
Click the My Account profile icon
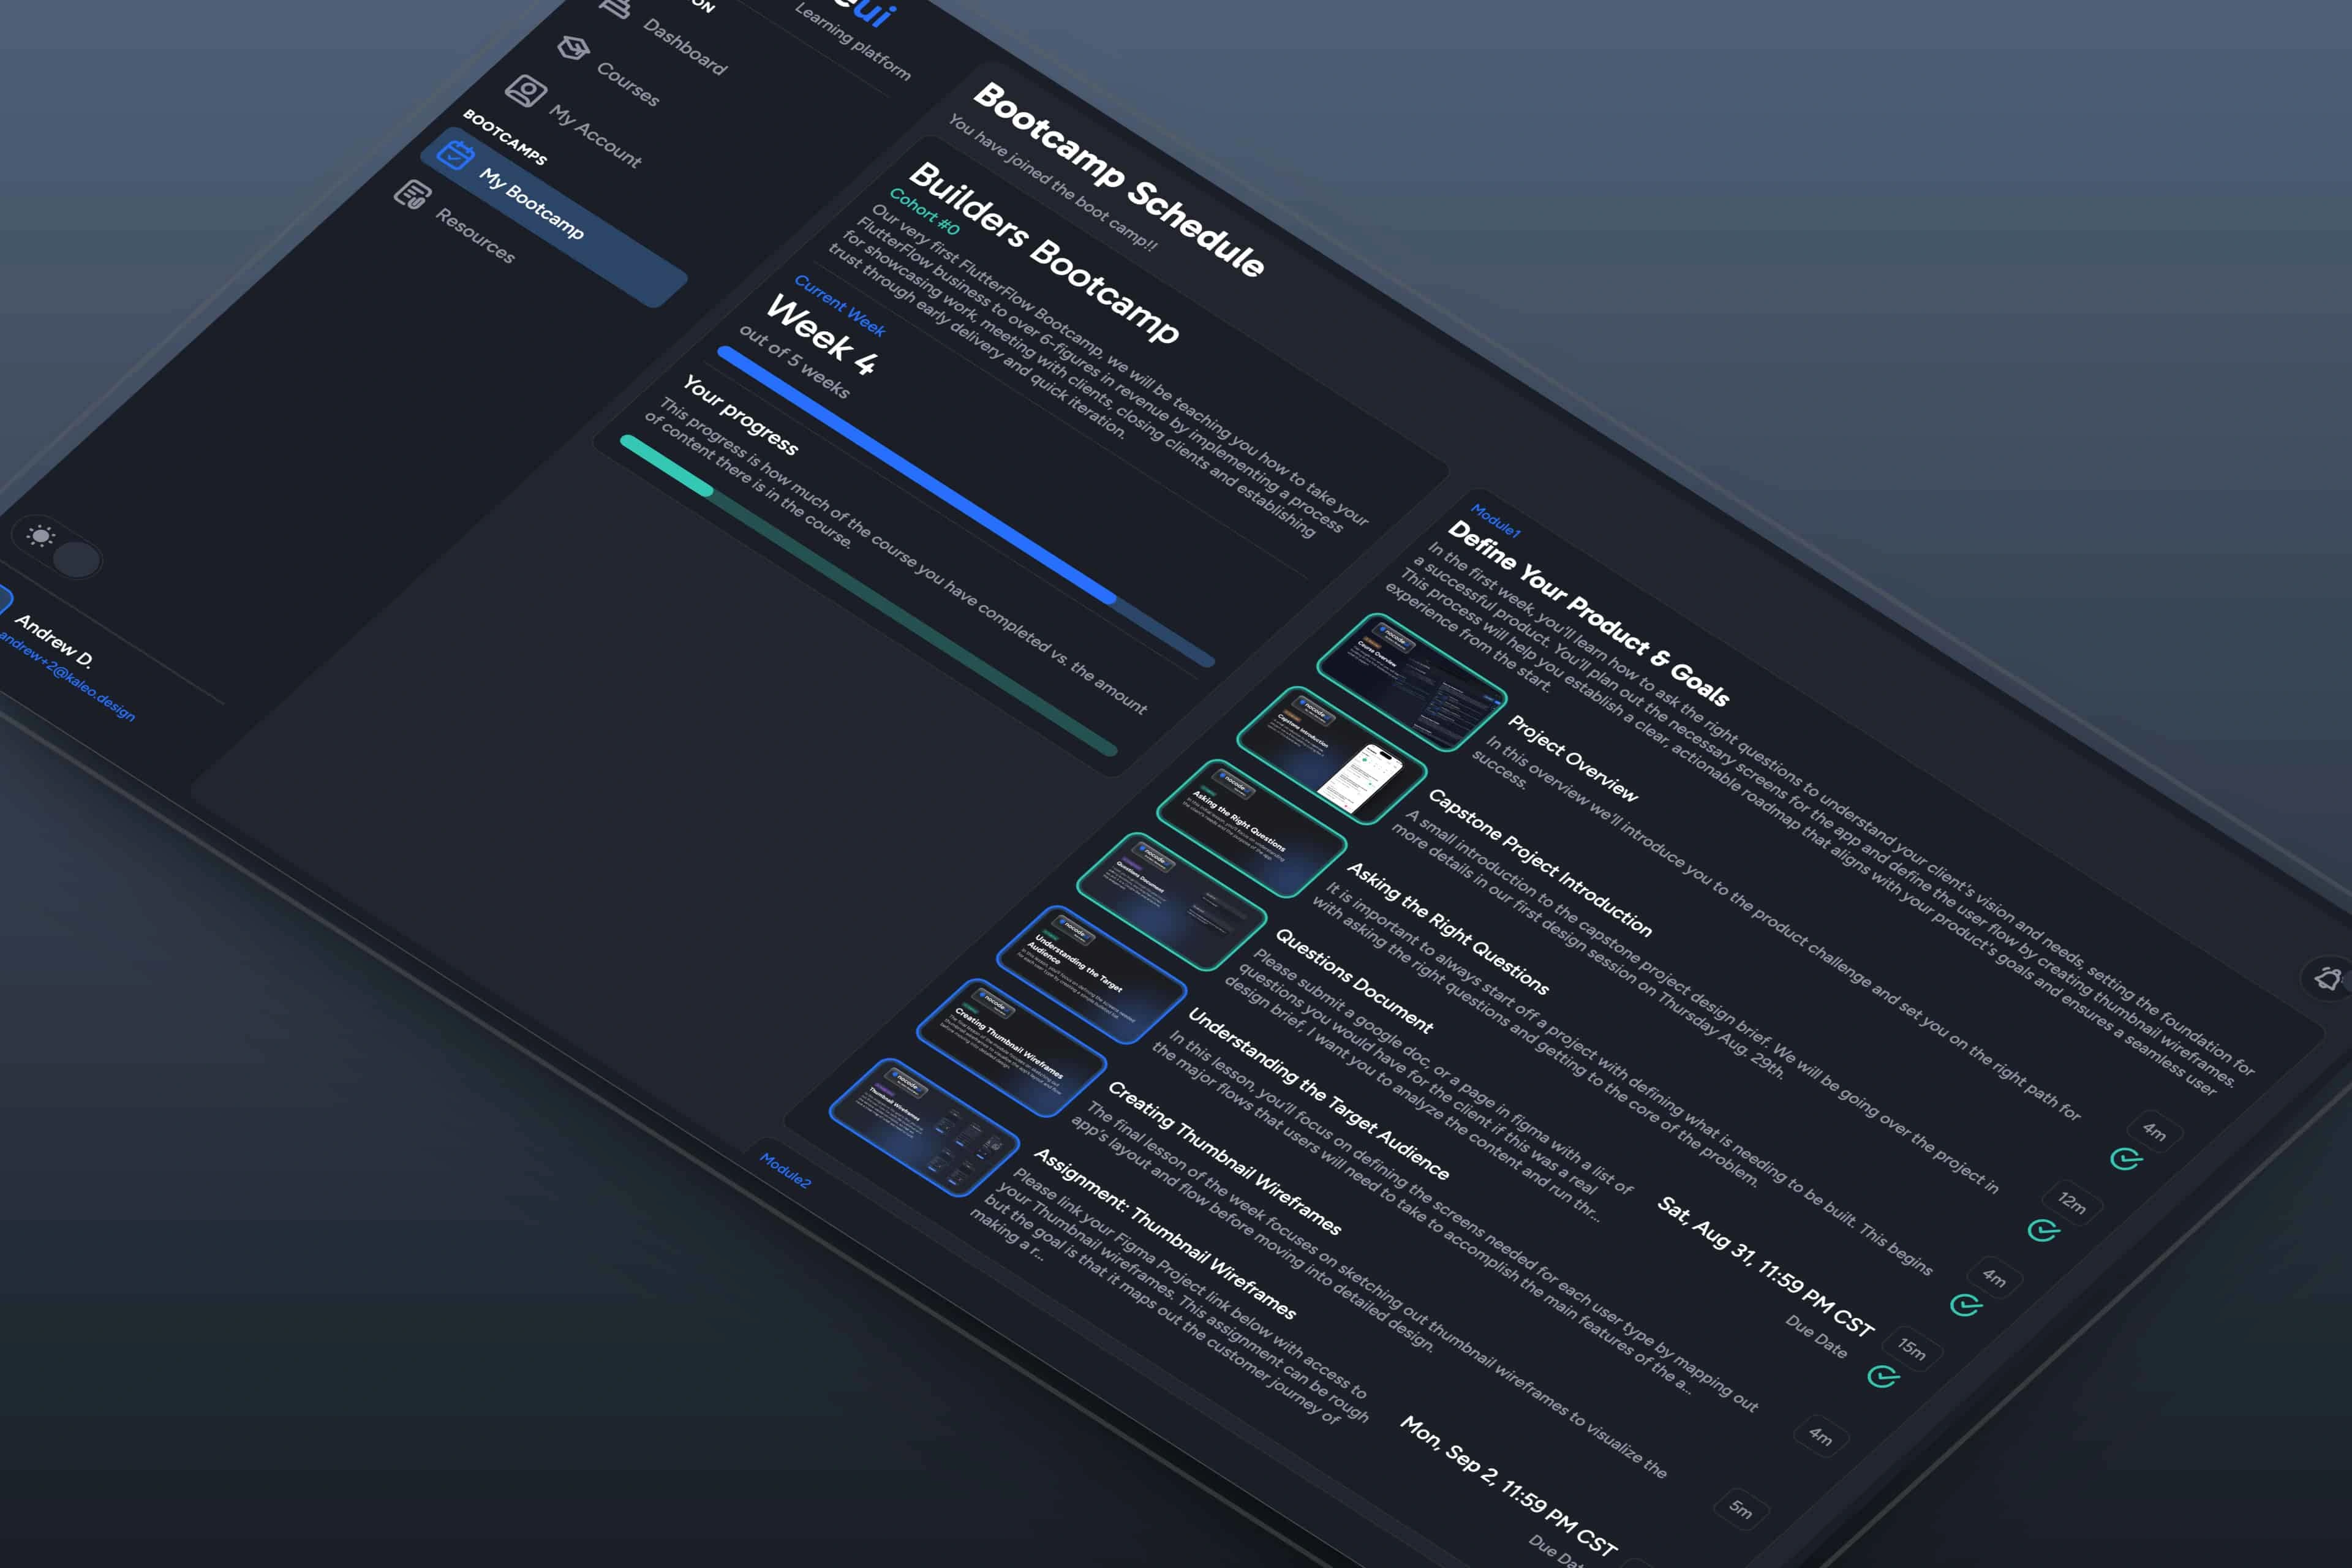(525, 91)
